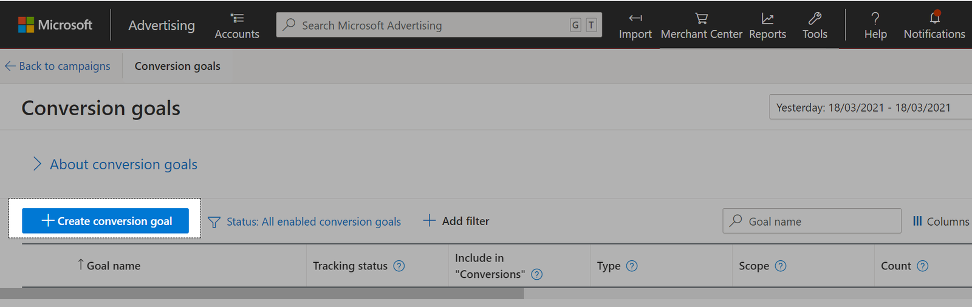972x307 pixels.
Task: Click the Tracking status help icon
Action: pos(399,266)
